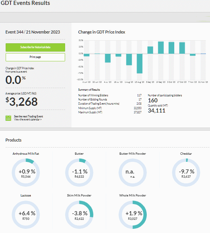Open the Butter Milk Powder donut chart
The height and width of the screenshot is (233, 210).
point(132,172)
